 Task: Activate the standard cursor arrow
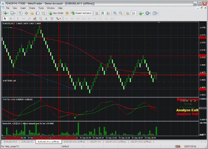pos(5,19)
